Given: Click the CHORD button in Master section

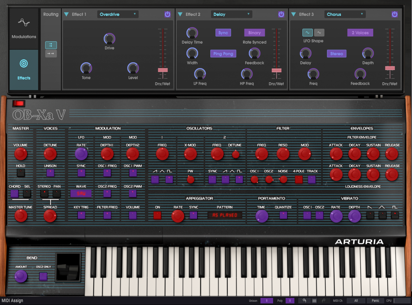Looking at the screenshot, I should coord(14,194).
